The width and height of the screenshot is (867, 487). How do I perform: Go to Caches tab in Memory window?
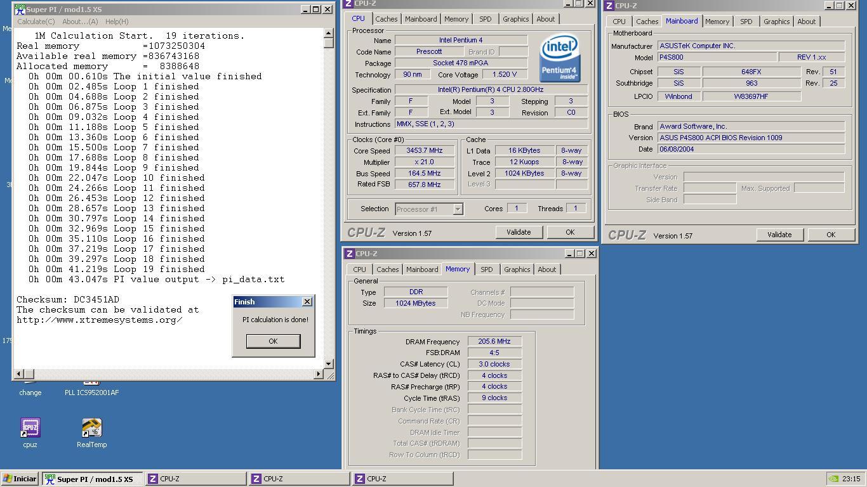[x=387, y=269]
